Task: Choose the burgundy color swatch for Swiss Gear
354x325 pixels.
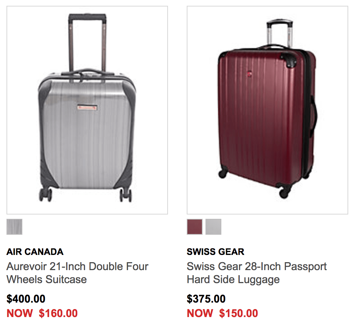Action: [x=195, y=227]
